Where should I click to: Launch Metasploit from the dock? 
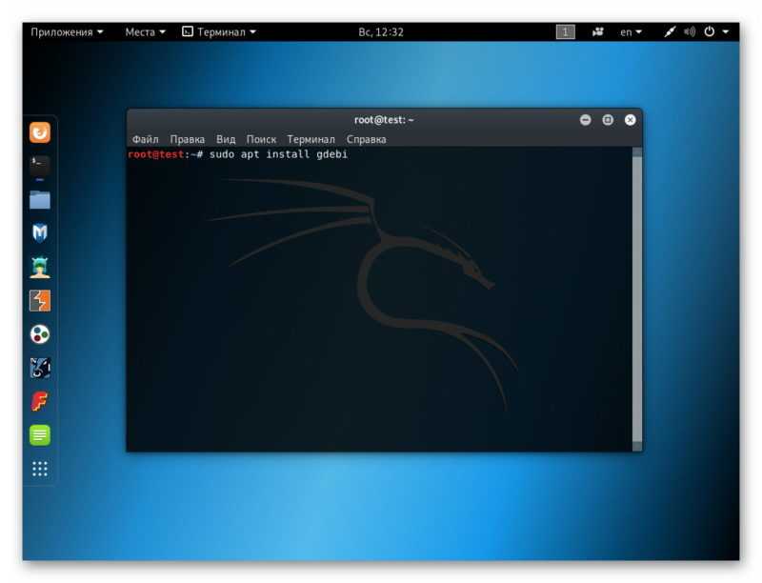(40, 233)
